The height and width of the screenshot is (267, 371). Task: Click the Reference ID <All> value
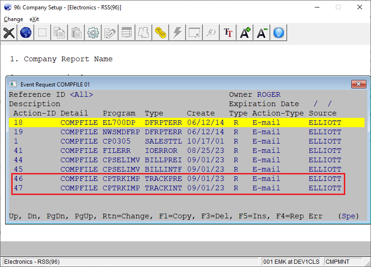(82, 94)
